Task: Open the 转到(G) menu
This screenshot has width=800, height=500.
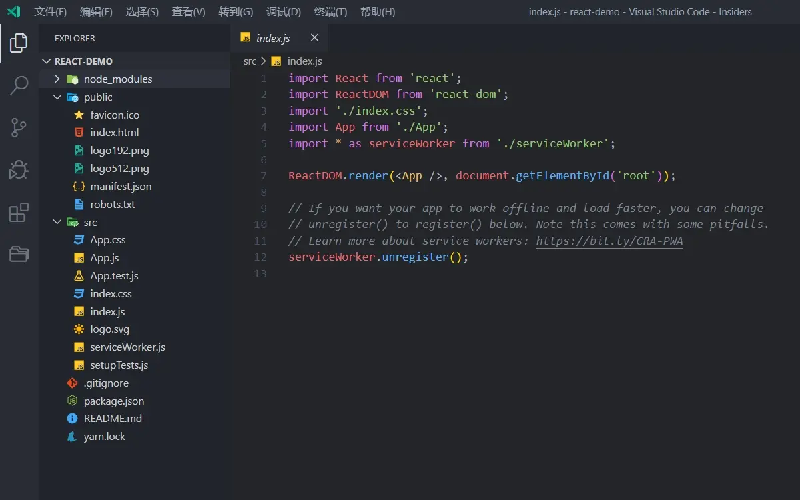Action: pyautogui.click(x=236, y=11)
